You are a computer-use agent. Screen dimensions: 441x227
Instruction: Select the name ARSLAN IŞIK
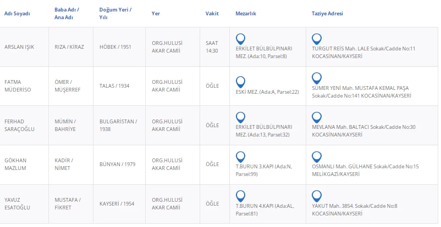(x=19, y=47)
